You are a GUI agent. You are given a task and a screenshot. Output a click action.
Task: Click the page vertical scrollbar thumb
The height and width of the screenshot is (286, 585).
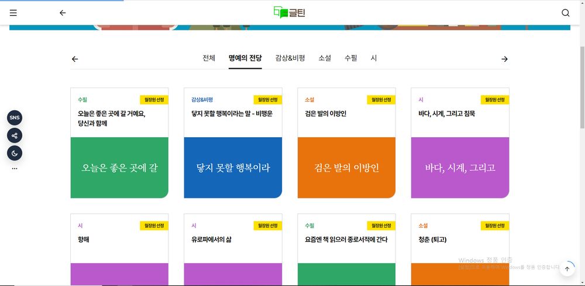pyautogui.click(x=582, y=88)
